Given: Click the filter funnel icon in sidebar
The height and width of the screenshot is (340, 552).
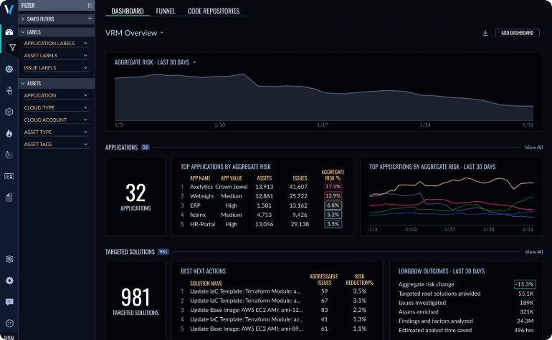Looking at the screenshot, I should click(12, 47).
